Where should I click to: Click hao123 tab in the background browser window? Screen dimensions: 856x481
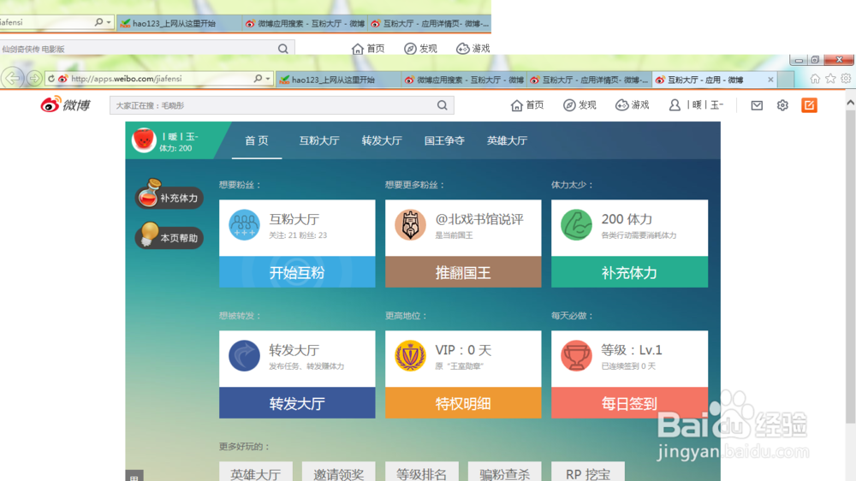pyautogui.click(x=179, y=23)
